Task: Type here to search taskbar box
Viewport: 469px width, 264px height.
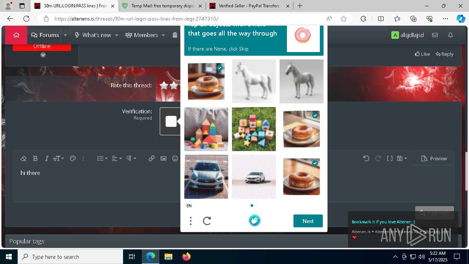Action: (x=70, y=257)
